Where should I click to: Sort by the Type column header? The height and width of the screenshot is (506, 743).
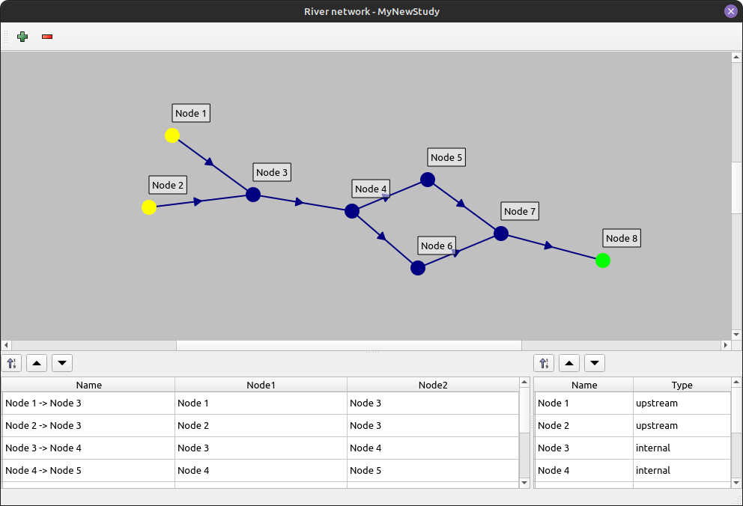click(x=682, y=385)
